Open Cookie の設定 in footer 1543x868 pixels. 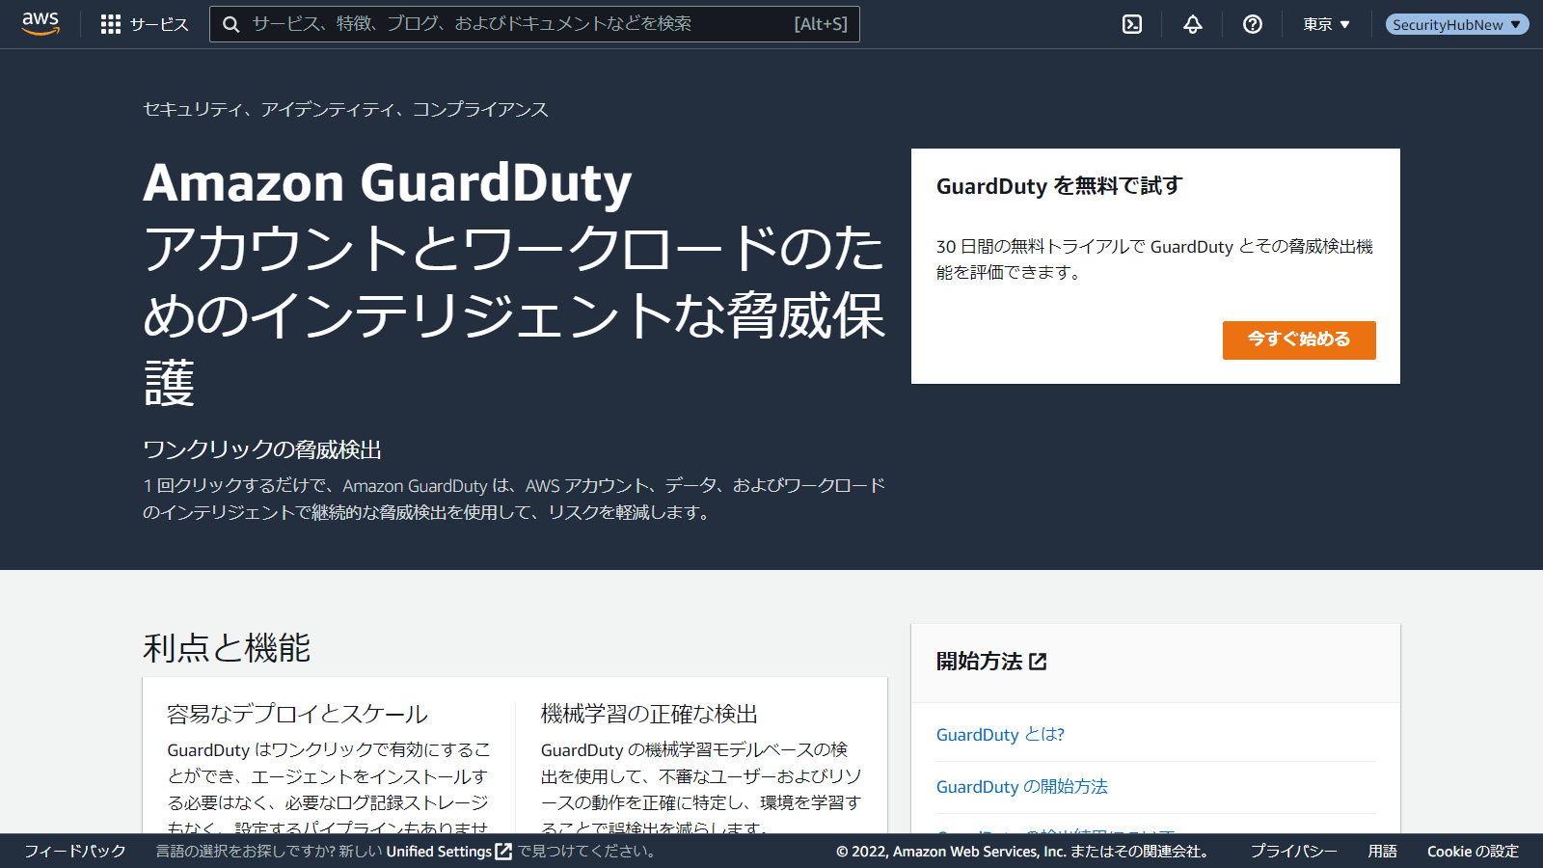[1473, 852]
